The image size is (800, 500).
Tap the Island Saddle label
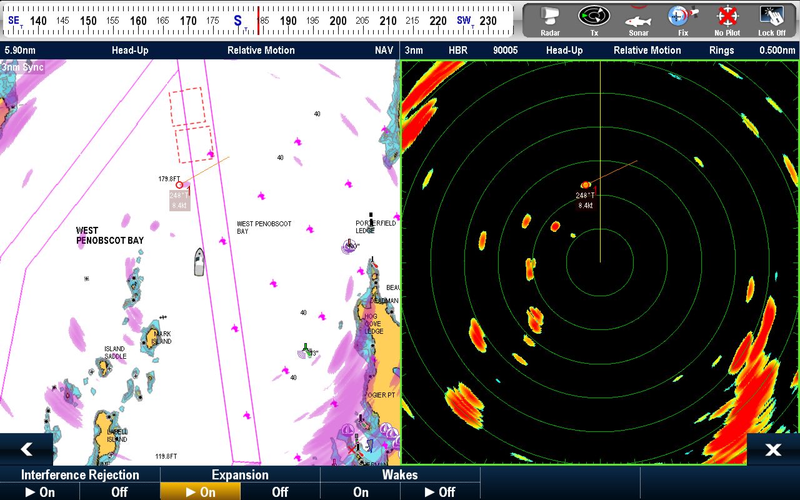[114, 352]
